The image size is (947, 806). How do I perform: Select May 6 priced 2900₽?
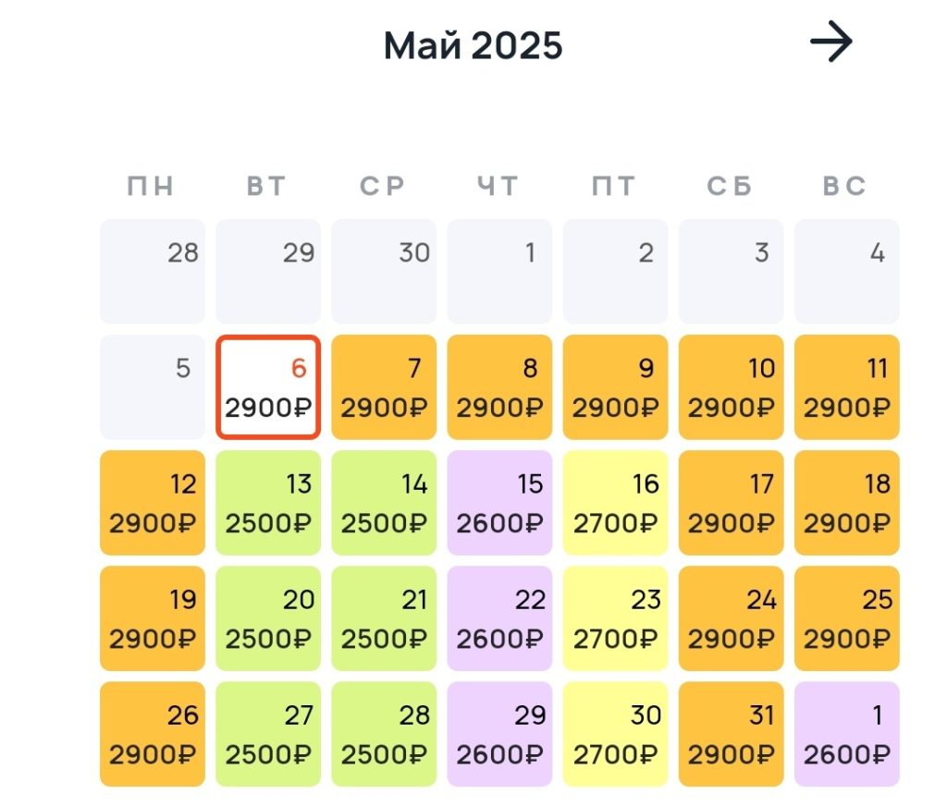click(x=268, y=387)
